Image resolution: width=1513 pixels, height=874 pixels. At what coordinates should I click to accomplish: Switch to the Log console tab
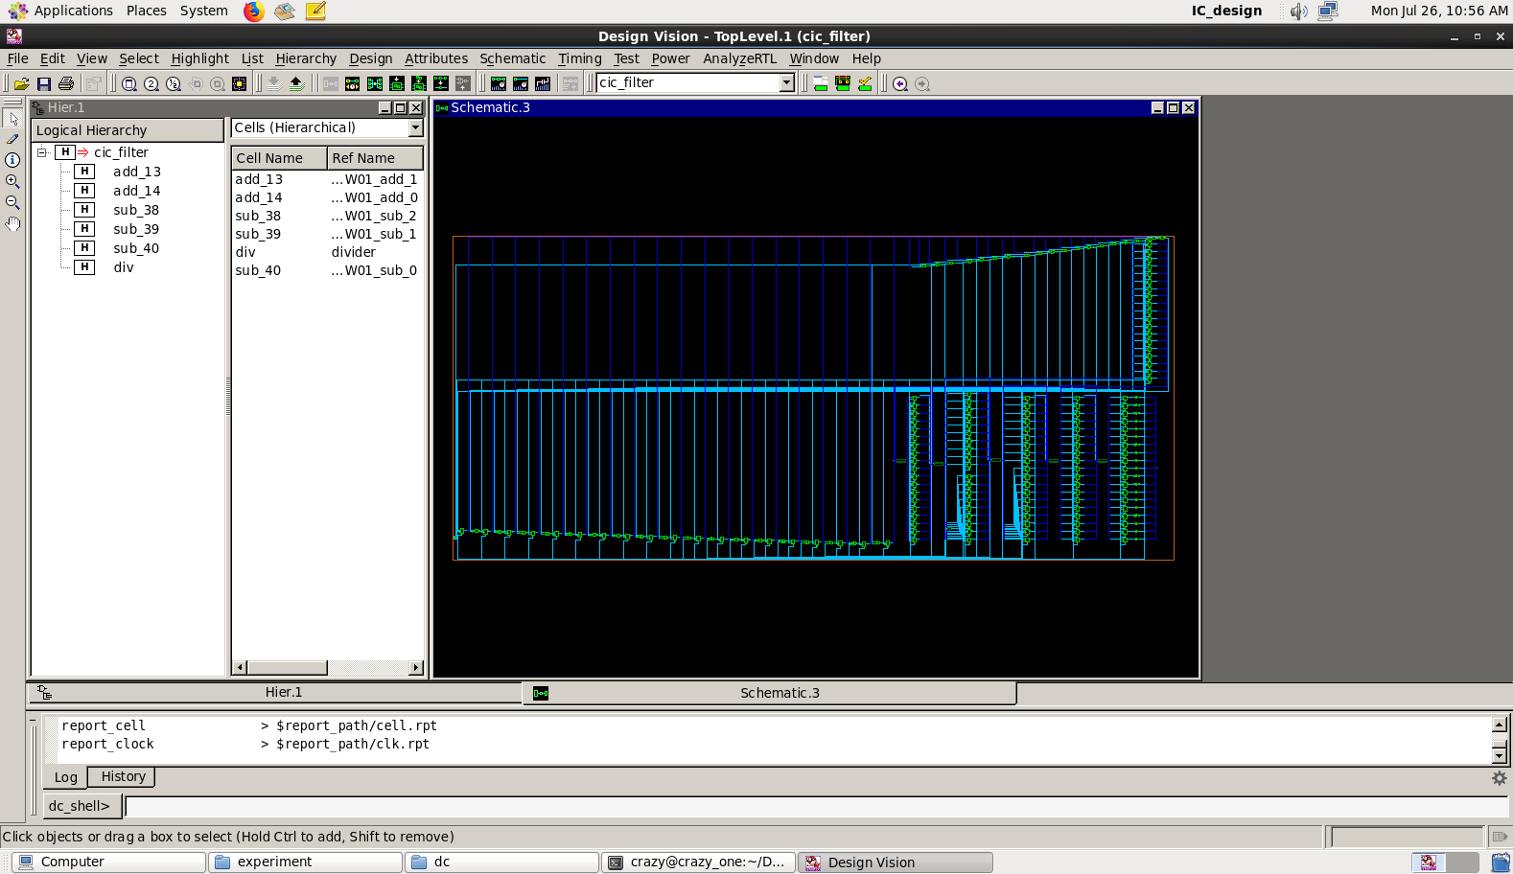(x=66, y=777)
